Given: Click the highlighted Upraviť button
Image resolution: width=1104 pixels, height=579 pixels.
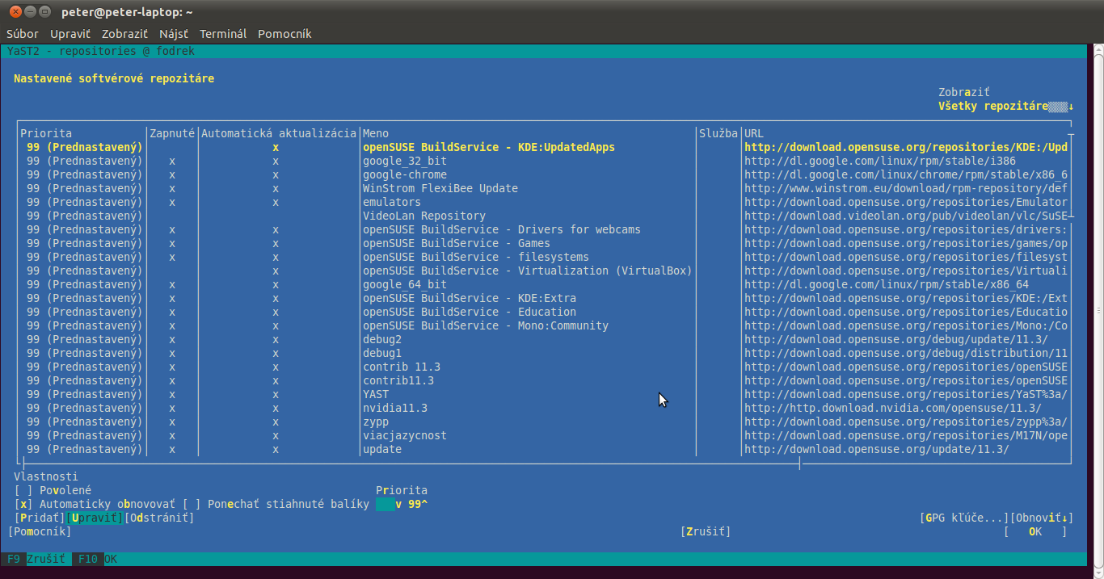Looking at the screenshot, I should tap(95, 518).
